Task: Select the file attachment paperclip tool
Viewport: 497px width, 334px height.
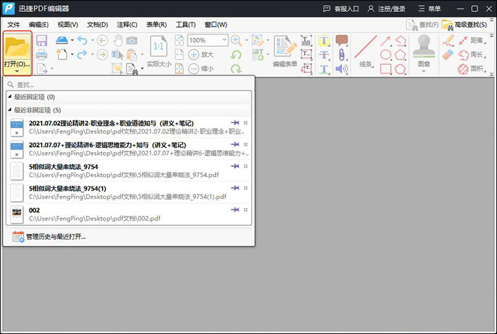Action: click(342, 55)
